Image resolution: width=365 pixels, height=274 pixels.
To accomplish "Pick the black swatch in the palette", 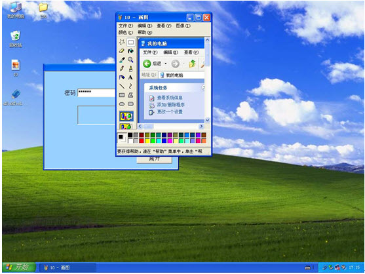I will click(x=130, y=135).
